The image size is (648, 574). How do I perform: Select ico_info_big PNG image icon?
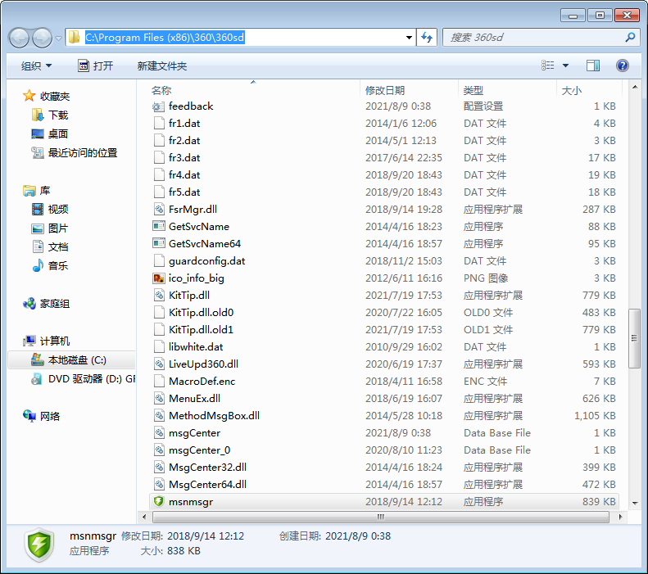(x=159, y=278)
